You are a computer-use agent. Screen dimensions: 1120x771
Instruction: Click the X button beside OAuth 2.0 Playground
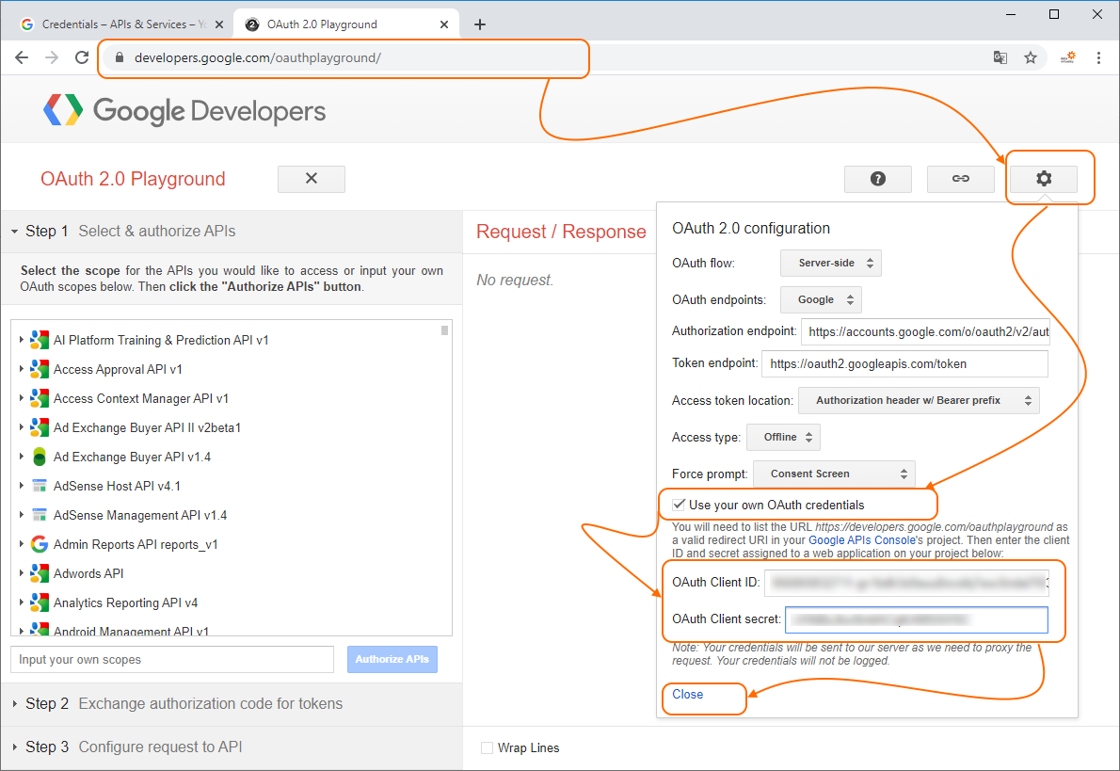tap(312, 179)
